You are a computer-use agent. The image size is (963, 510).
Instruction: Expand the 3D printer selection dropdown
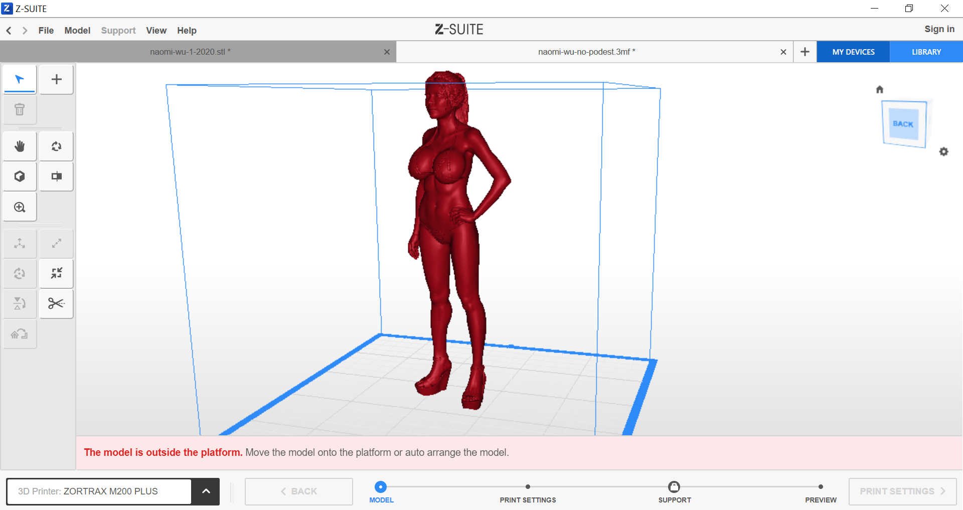pyautogui.click(x=206, y=491)
